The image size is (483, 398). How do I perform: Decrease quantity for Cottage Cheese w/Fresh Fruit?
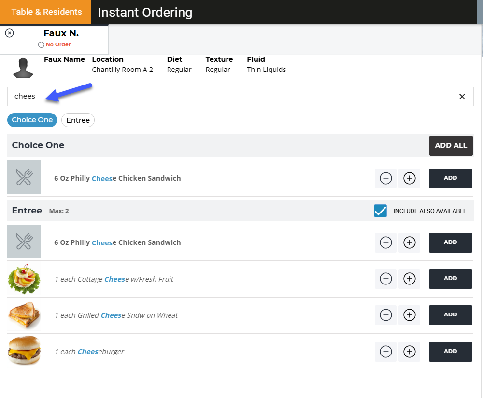385,279
